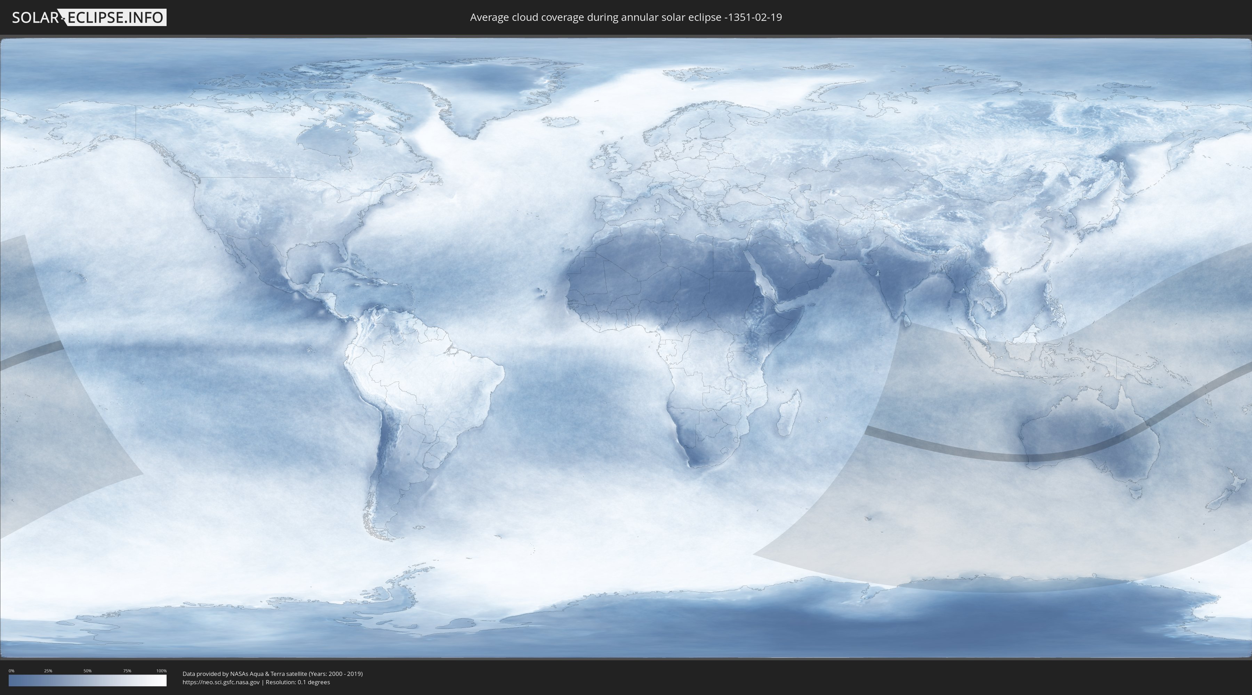Click the 100% legend label

click(161, 671)
